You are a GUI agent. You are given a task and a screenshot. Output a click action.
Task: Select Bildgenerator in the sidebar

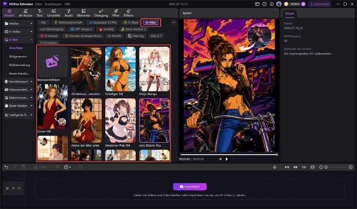pos(18,57)
